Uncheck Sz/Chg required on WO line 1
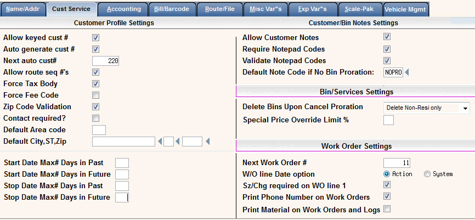 [387, 185]
